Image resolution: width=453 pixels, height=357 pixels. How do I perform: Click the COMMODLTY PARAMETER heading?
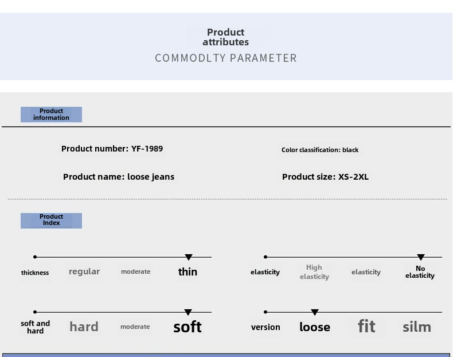tap(226, 58)
